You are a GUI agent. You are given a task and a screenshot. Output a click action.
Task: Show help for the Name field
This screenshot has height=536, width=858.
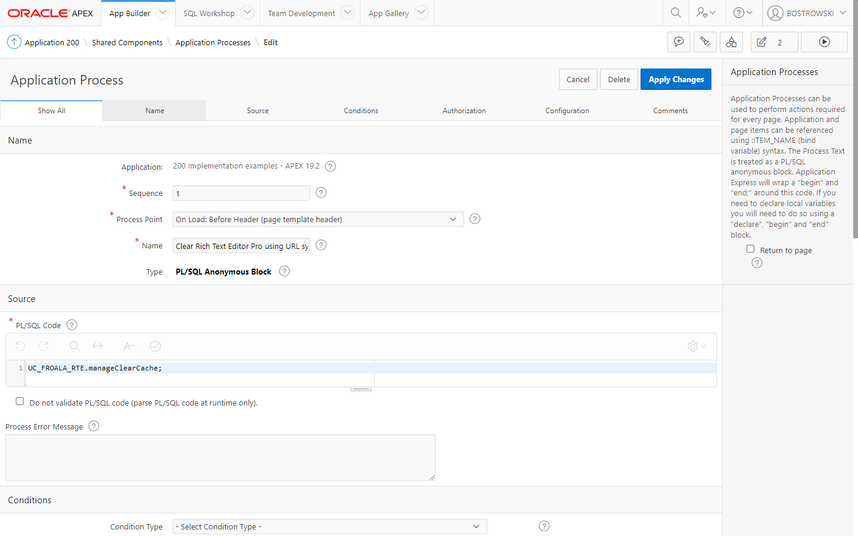point(321,245)
